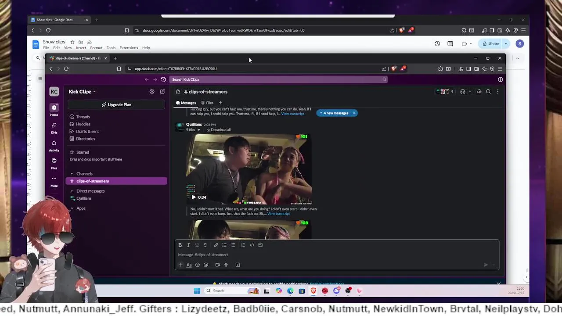This screenshot has height=316, width=562.
Task: Insert code block in message composer
Action: [x=260, y=245]
